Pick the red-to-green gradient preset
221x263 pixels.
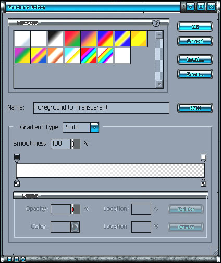click(72, 39)
